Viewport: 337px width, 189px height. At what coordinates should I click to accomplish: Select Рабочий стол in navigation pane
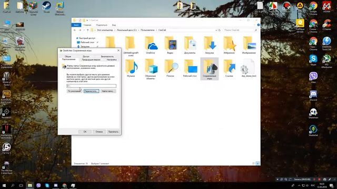(x=87, y=43)
